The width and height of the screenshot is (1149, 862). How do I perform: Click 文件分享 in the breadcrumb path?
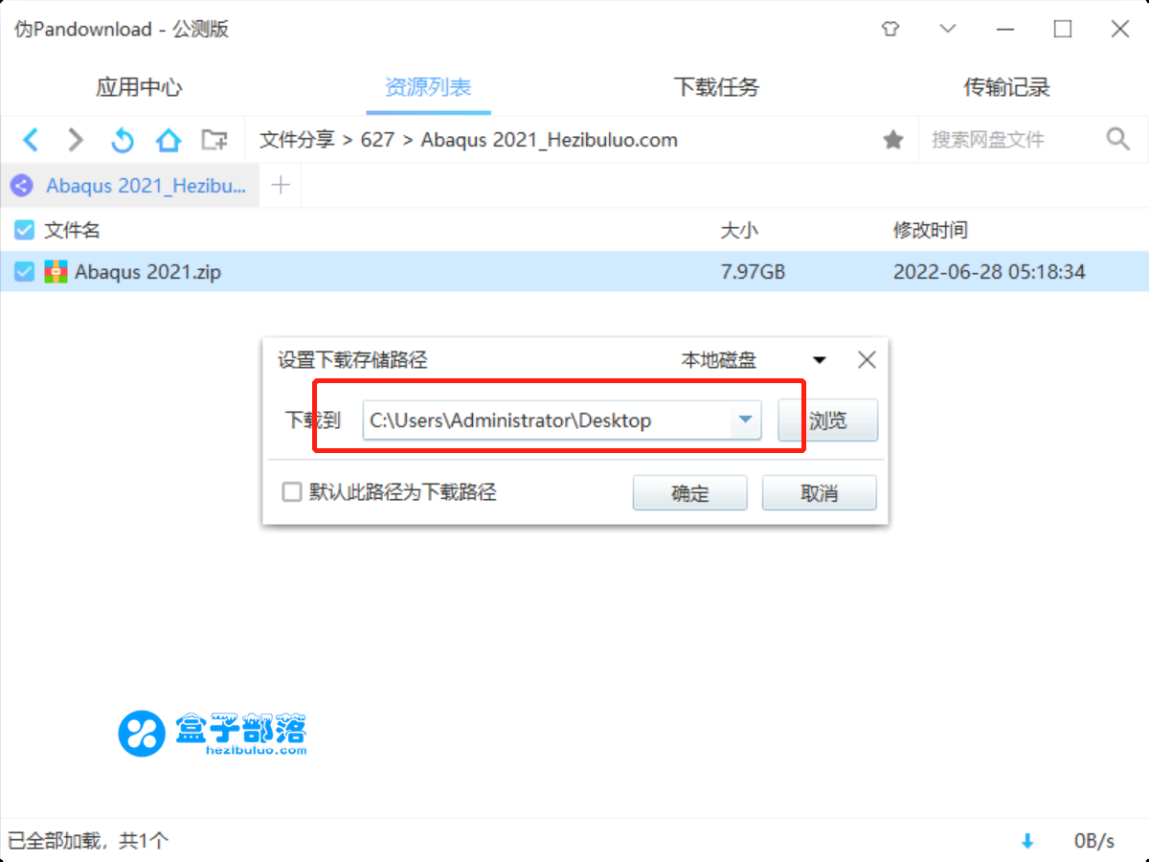[x=297, y=140]
